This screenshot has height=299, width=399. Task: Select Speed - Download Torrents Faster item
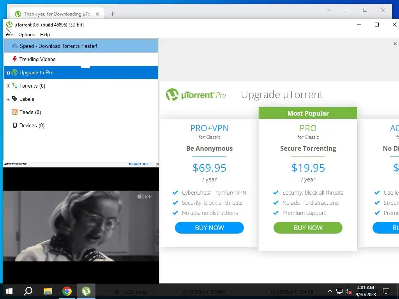click(81, 46)
